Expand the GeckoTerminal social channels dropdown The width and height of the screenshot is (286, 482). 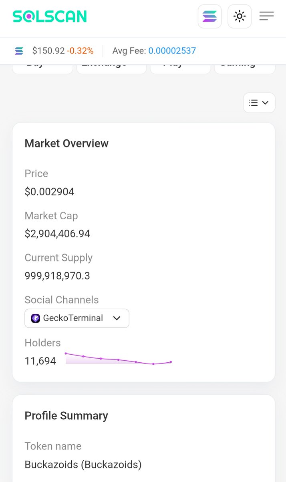pyautogui.click(x=77, y=318)
